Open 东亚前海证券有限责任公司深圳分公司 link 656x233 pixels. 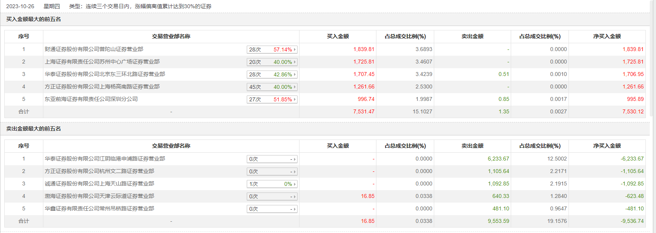coord(91,99)
